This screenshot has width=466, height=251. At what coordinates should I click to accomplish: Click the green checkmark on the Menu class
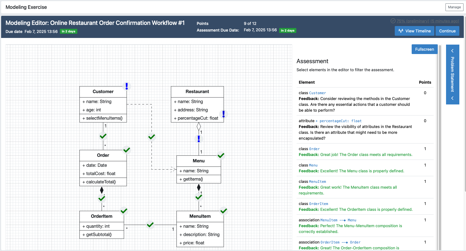221,155
